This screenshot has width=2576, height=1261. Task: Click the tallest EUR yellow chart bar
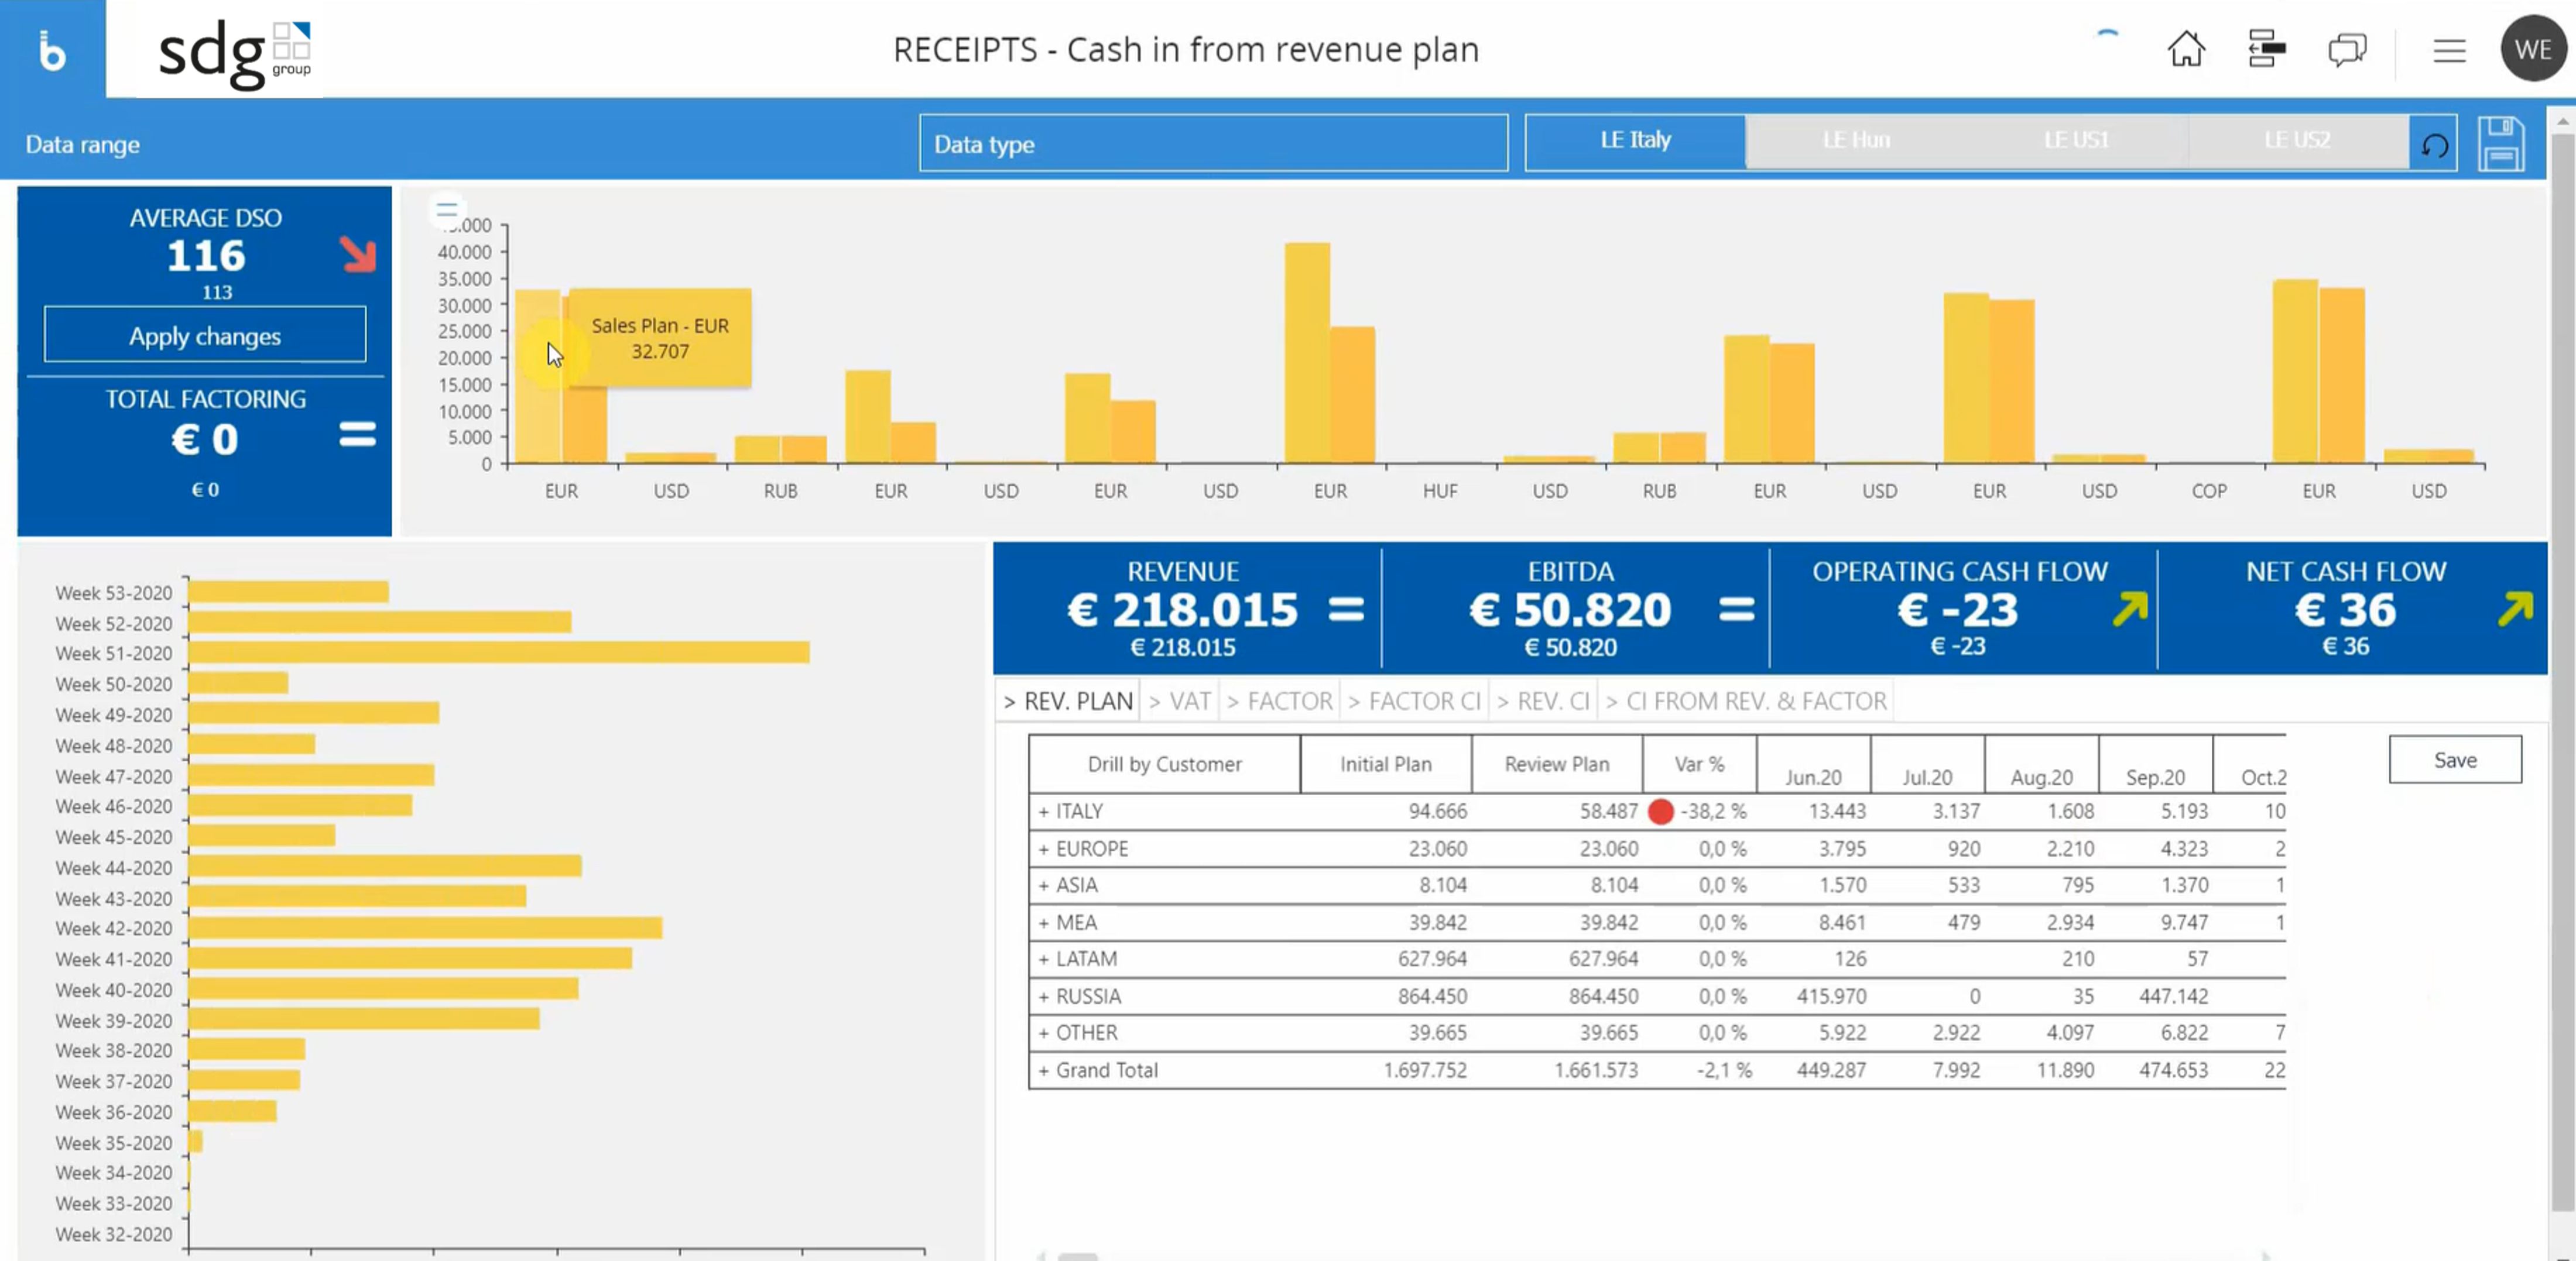coord(1307,353)
